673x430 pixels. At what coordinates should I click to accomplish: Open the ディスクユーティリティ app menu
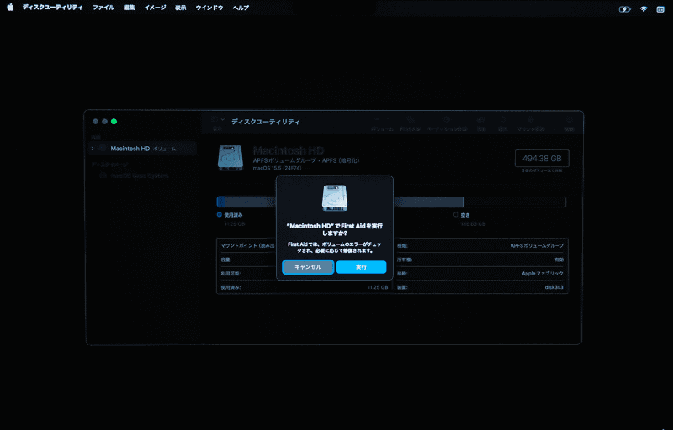52,8
